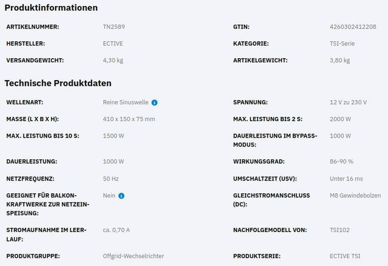This screenshot has height=266, width=388.
Task: Click the Offgrid-Wechselrichter product group value
Action: tap(133, 256)
